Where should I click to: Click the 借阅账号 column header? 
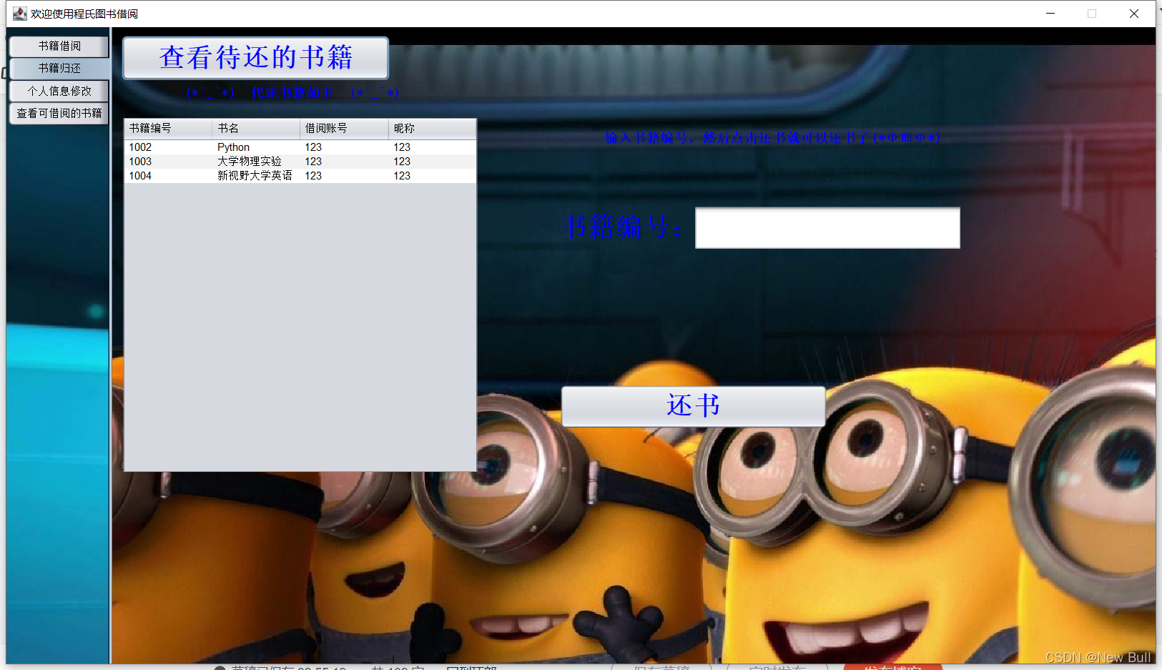click(x=344, y=129)
